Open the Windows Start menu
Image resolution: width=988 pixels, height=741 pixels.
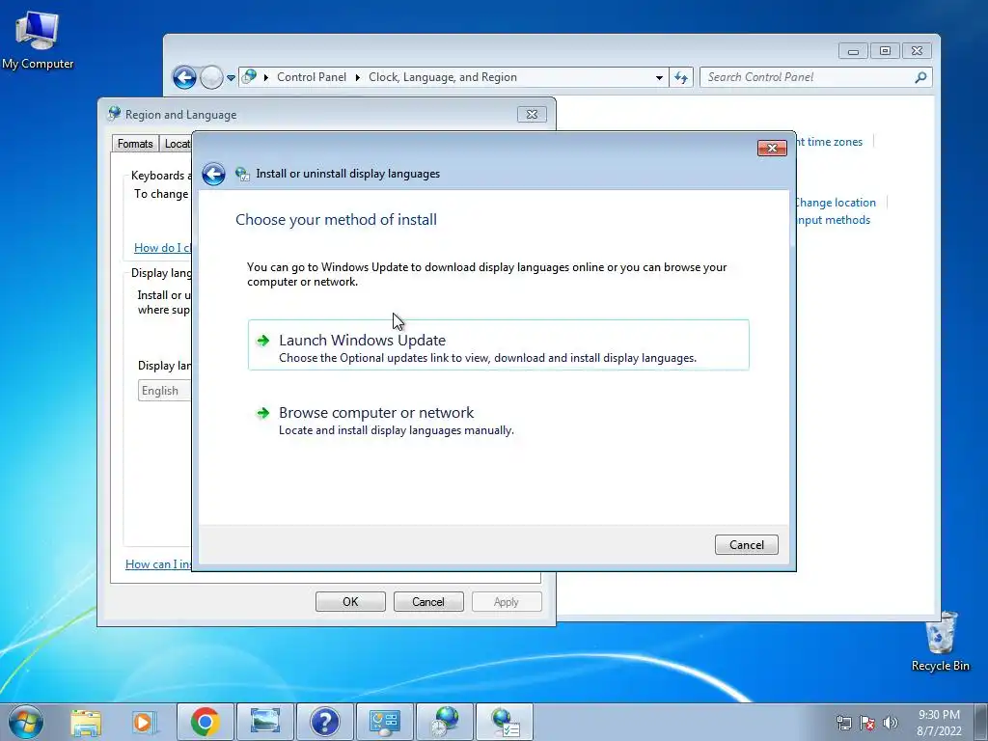[26, 722]
